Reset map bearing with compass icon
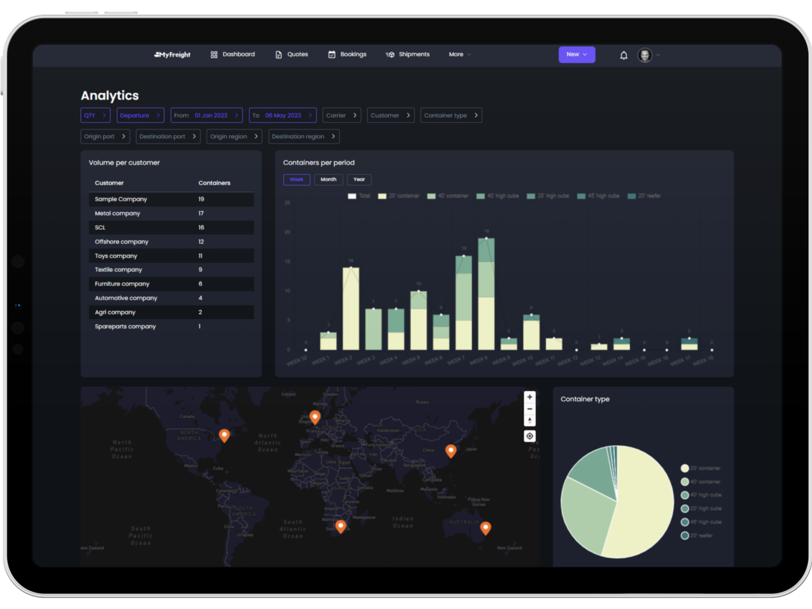Viewport: 812px width, 609px height. 529,420
